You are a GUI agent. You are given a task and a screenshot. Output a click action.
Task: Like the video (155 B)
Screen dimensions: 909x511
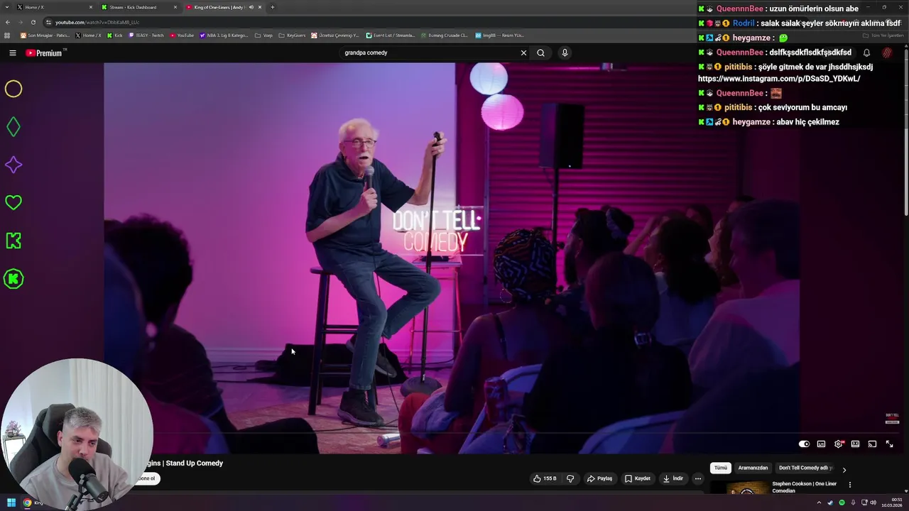tap(545, 478)
